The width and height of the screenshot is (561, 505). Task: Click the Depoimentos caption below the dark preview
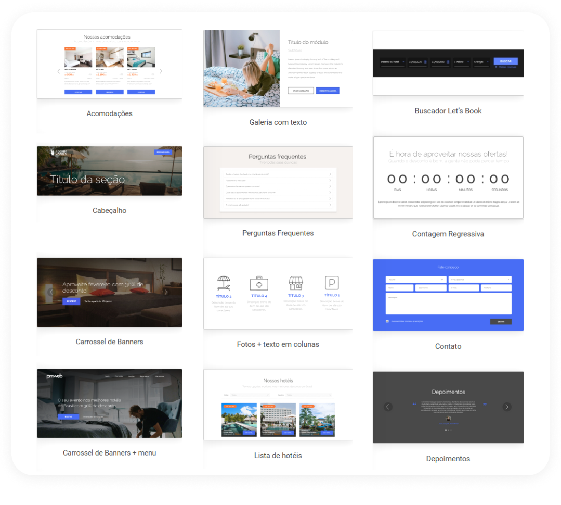click(448, 459)
